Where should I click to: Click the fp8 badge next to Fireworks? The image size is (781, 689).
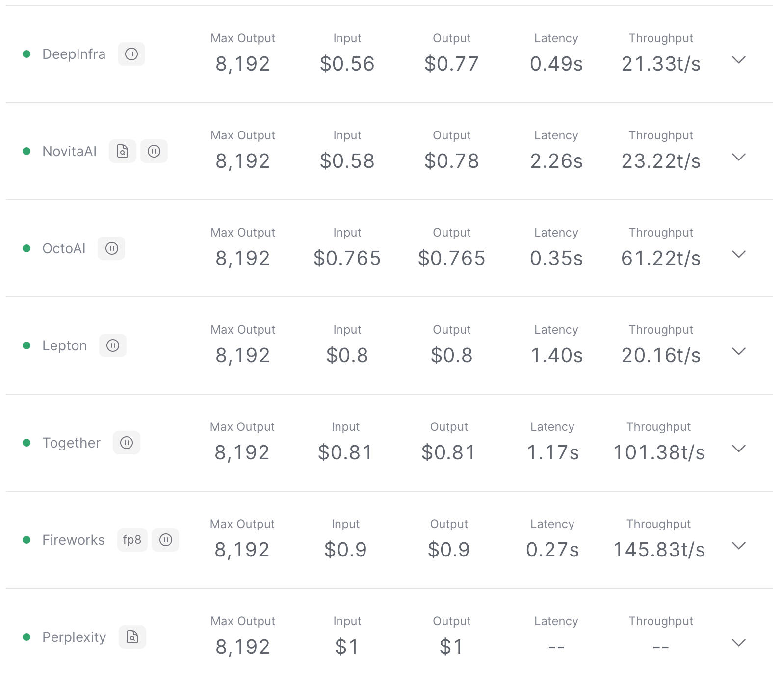coord(132,540)
